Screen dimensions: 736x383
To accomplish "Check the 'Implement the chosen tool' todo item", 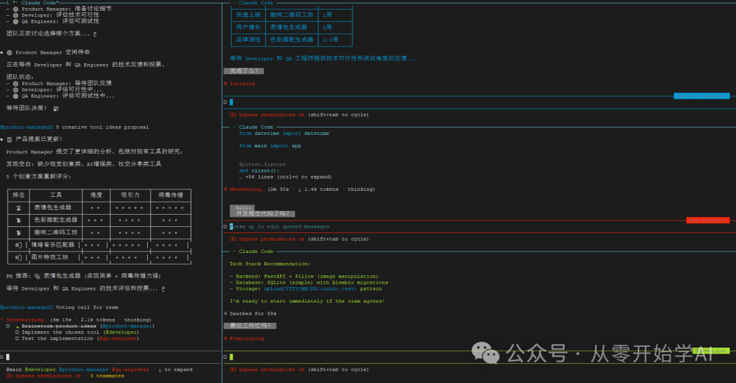I will [17, 333].
